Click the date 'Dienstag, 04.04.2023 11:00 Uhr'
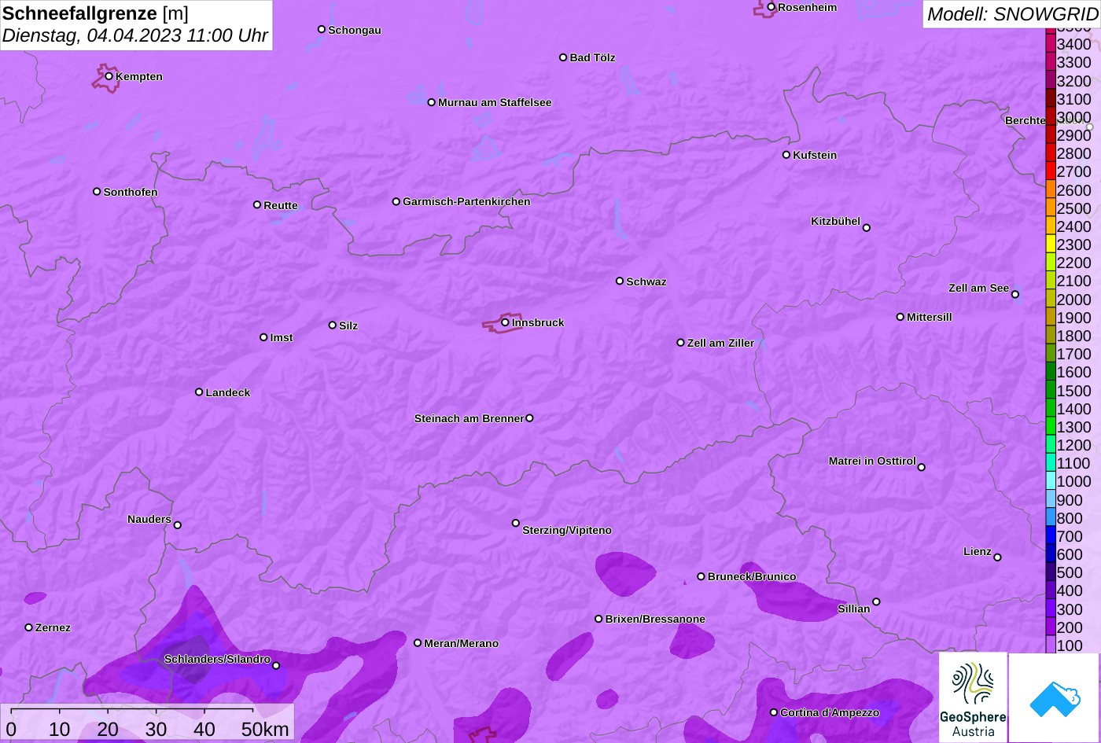This screenshot has height=743, width=1101. tap(135, 36)
